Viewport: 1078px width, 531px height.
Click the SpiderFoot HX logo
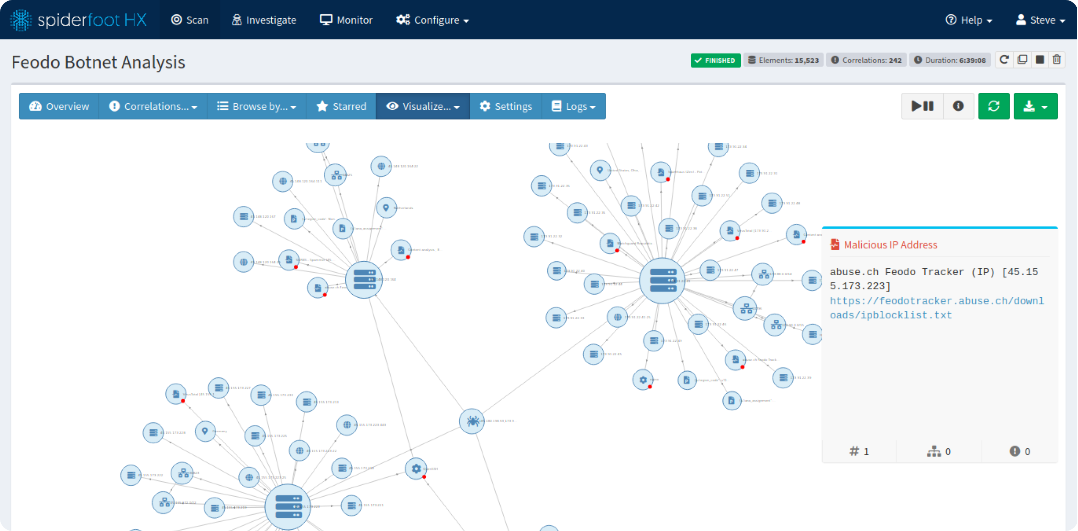[79, 20]
